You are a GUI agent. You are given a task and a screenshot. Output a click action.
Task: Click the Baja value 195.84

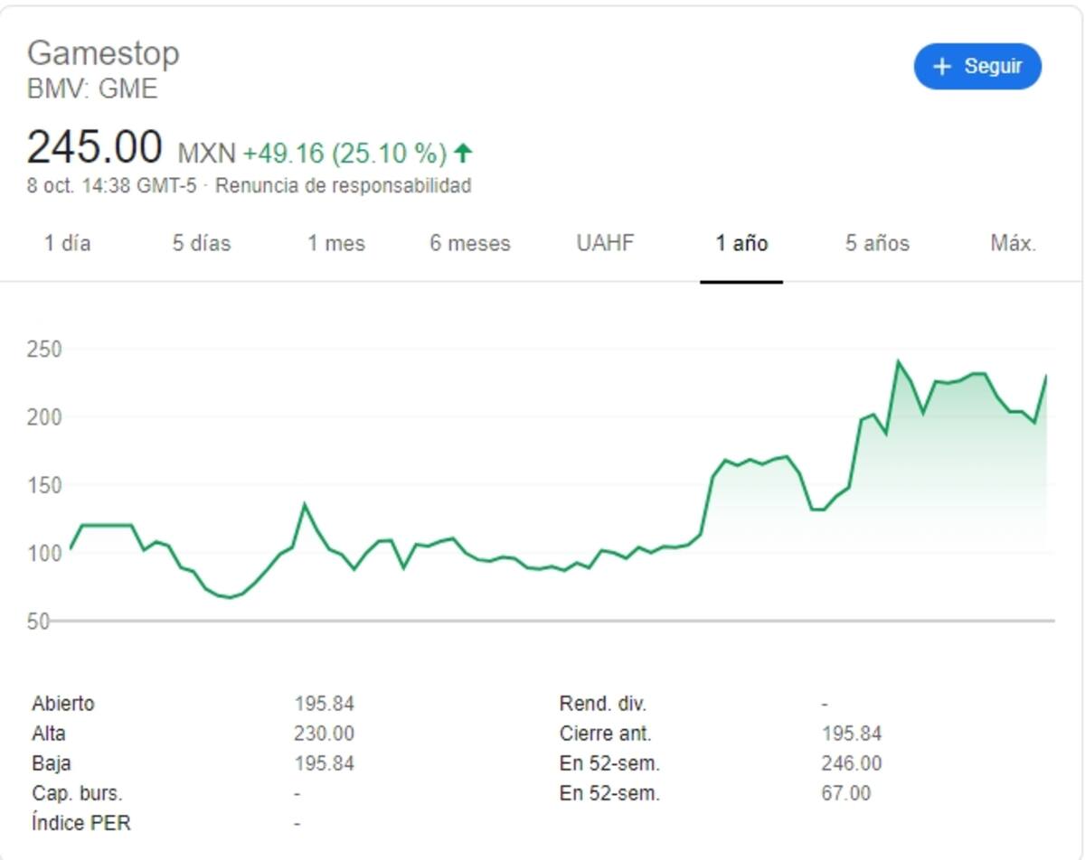tap(324, 763)
